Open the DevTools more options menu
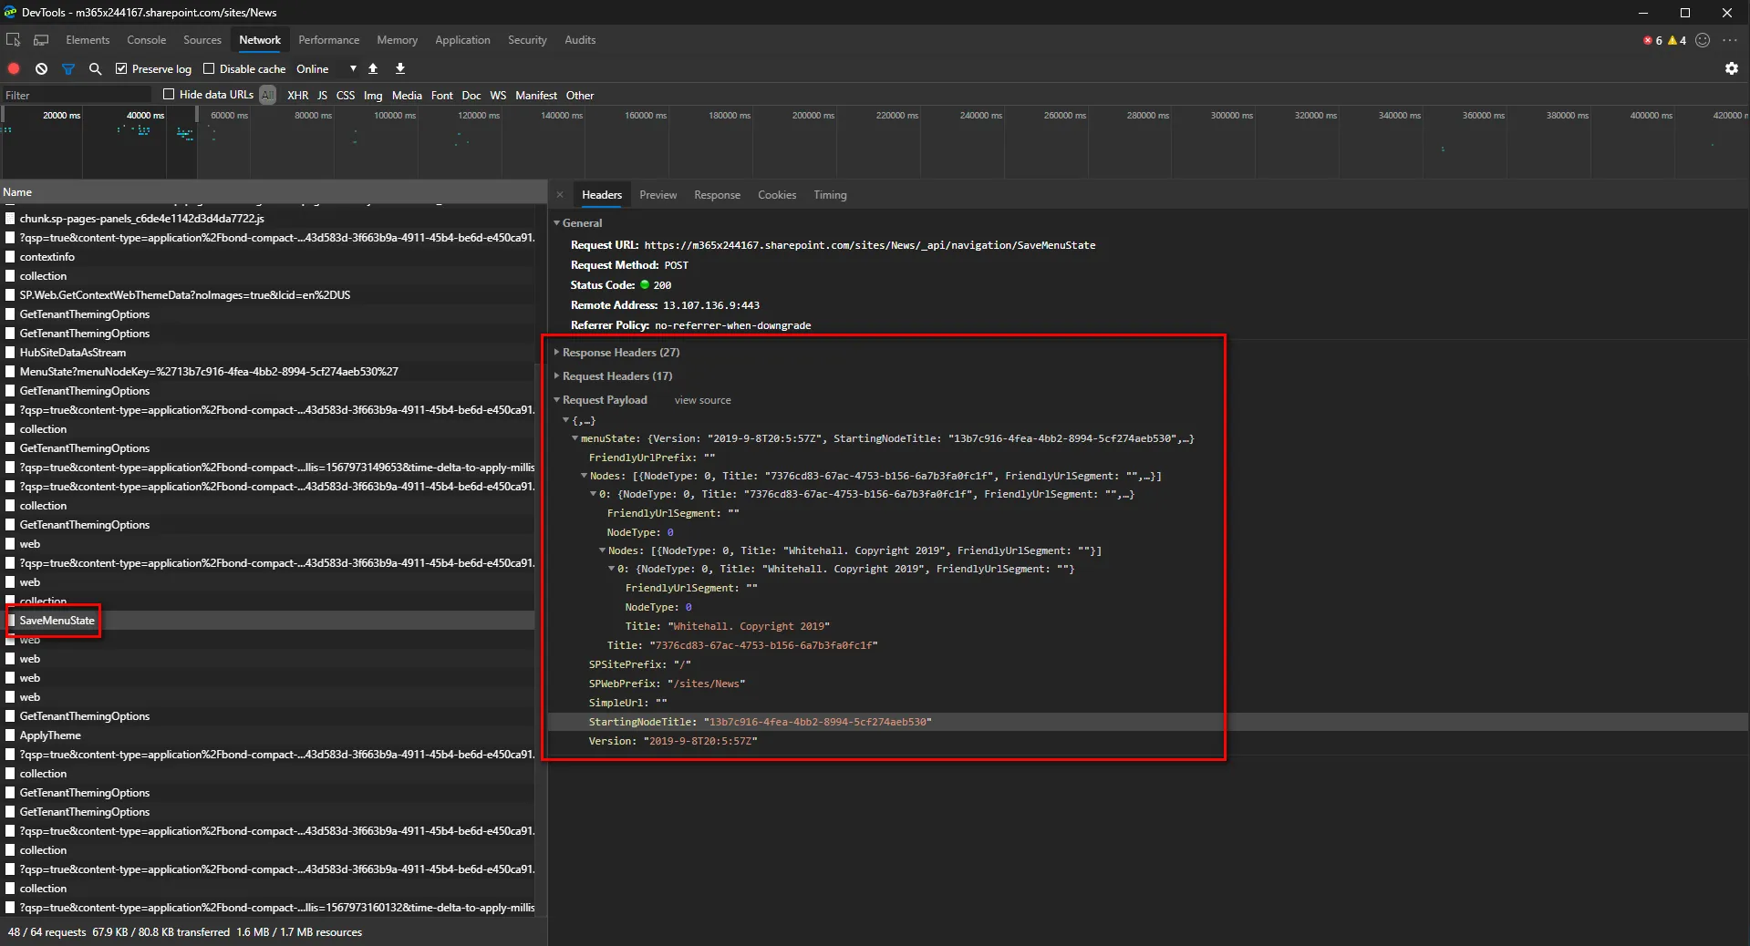The image size is (1750, 946). pos(1730,40)
